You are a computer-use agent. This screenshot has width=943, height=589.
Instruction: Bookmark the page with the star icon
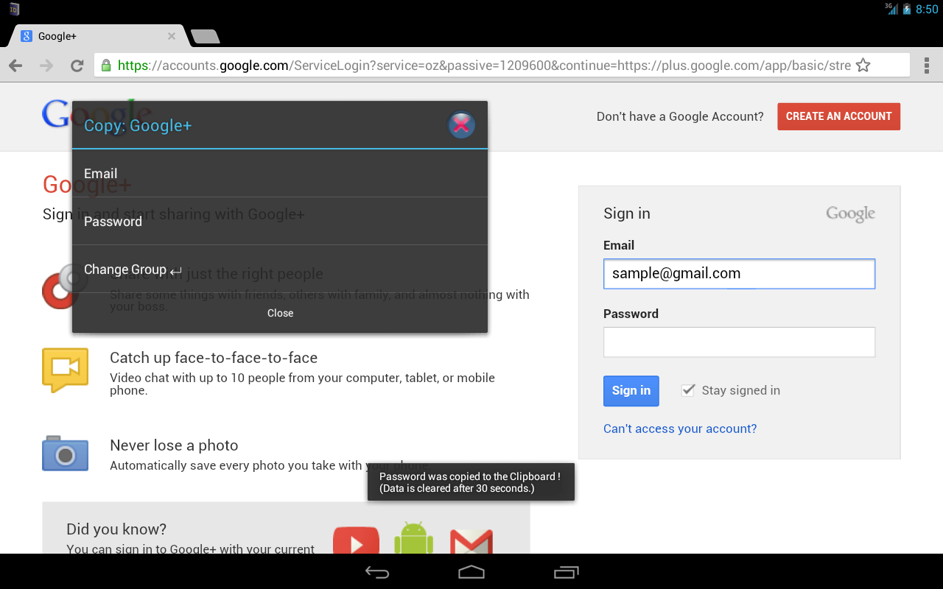[863, 65]
